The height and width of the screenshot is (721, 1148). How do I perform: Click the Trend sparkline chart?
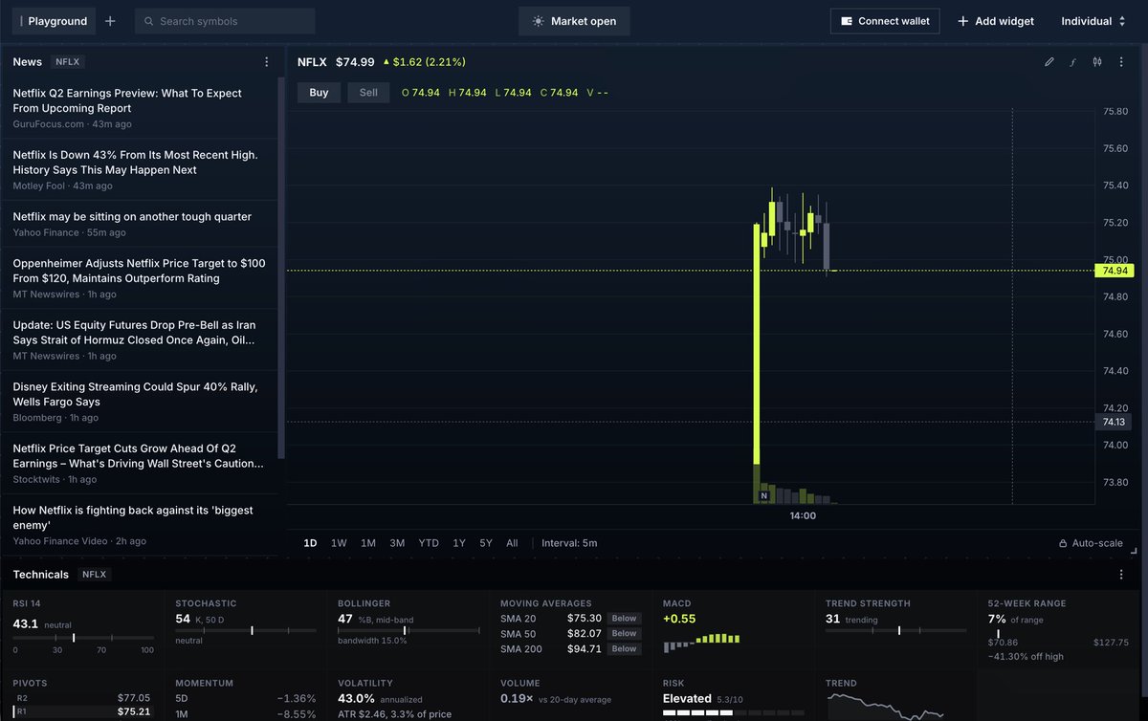pos(885,707)
